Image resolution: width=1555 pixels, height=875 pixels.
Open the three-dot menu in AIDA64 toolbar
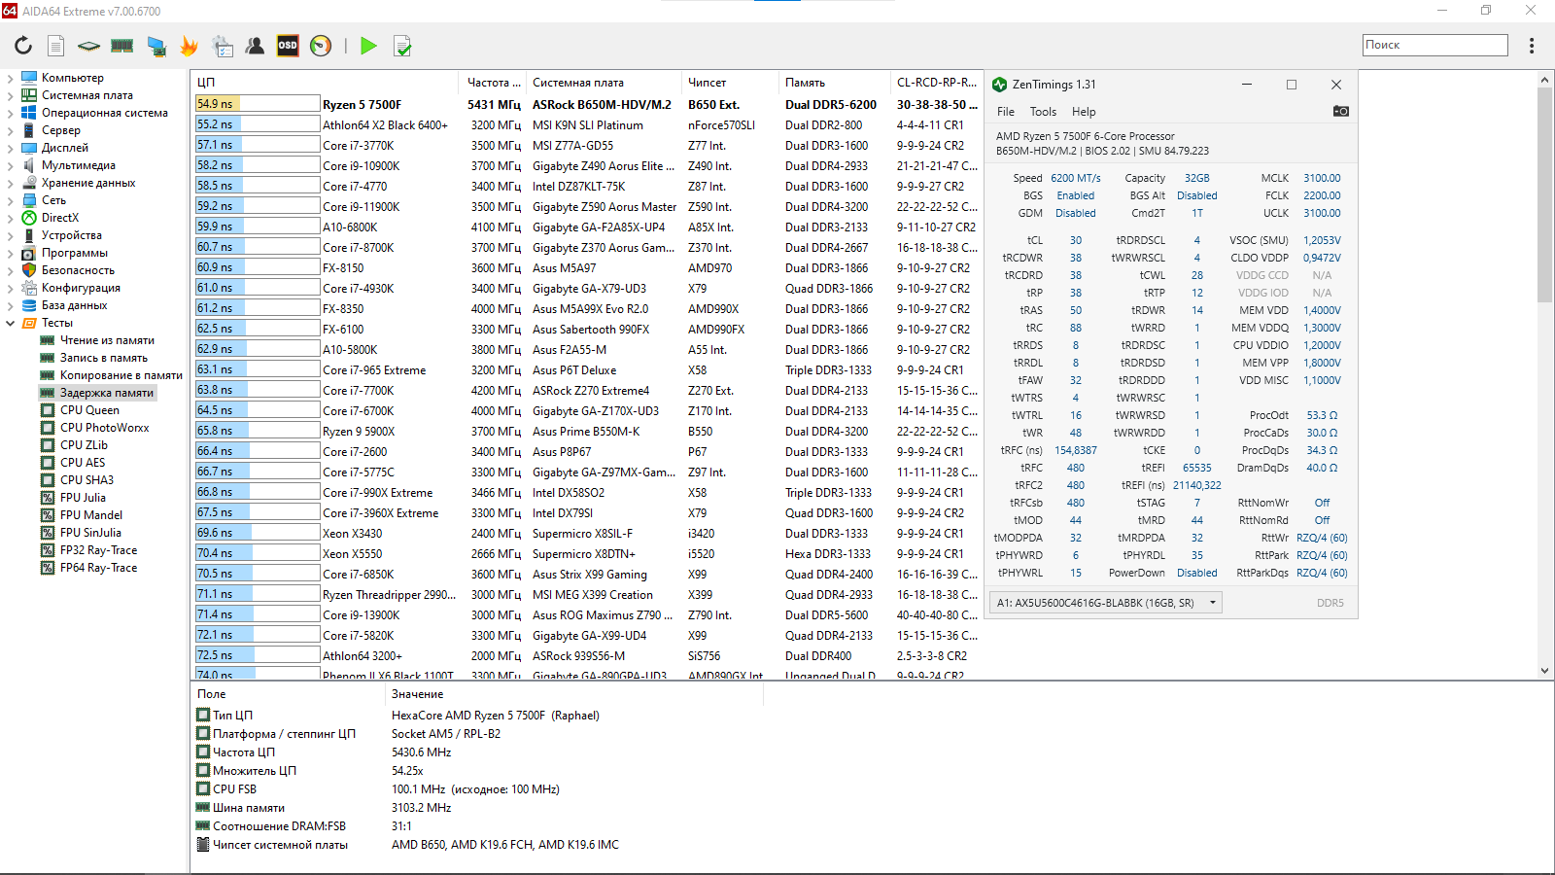point(1532,46)
